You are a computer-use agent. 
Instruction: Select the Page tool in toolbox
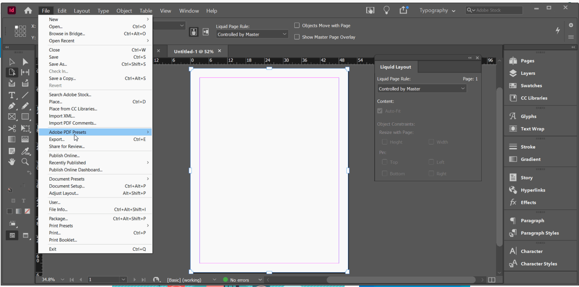point(12,72)
